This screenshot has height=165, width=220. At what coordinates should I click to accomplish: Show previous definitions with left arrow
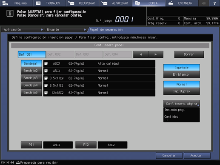(141, 54)
